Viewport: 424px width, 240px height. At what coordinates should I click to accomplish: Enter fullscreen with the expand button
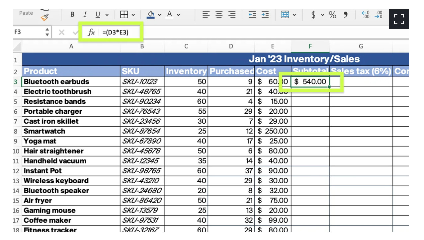pyautogui.click(x=399, y=19)
